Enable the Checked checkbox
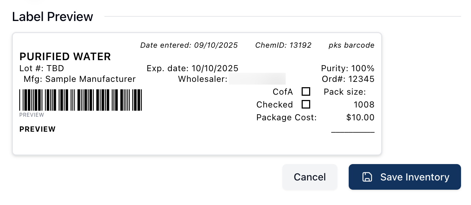The width and height of the screenshot is (471, 205). (x=306, y=105)
